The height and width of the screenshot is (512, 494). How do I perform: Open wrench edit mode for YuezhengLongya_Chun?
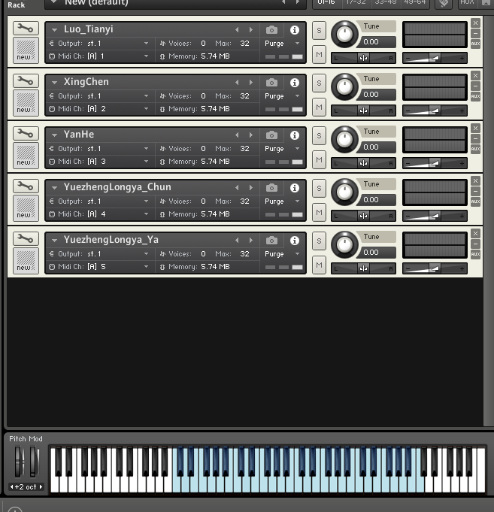click(x=26, y=186)
